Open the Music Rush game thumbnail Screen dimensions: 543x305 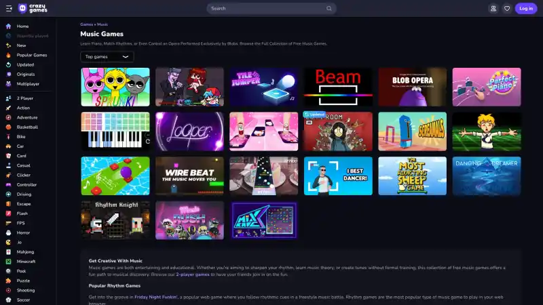pyautogui.click(x=189, y=220)
